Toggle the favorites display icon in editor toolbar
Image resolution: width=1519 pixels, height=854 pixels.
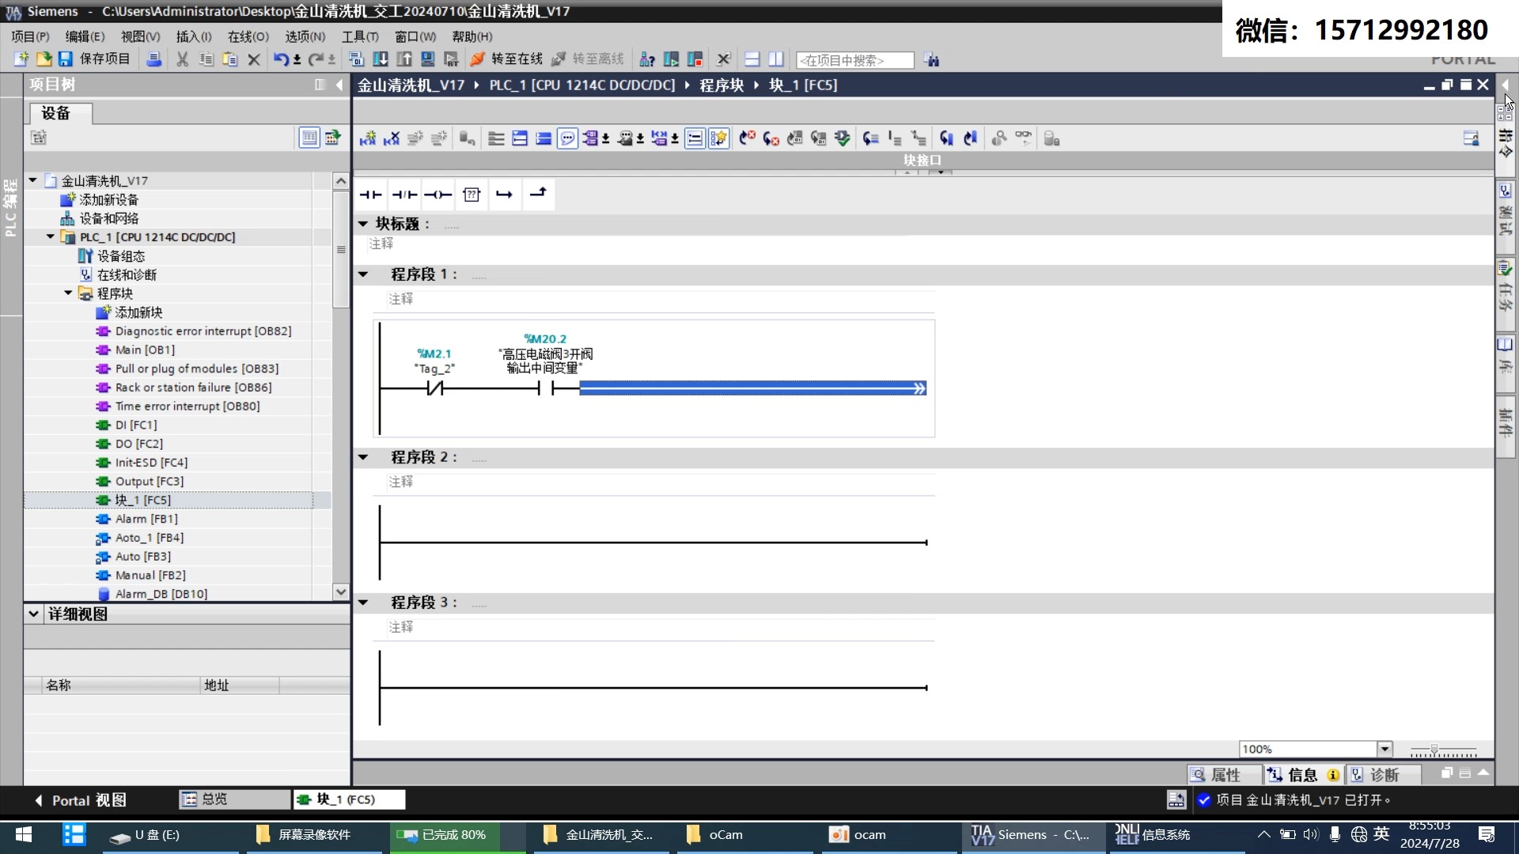click(718, 139)
